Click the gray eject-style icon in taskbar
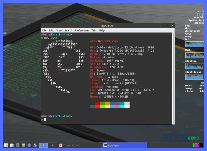Image resolution: width=207 pixels, height=151 pixels. coord(18,145)
